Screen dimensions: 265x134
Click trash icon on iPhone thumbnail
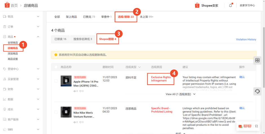click(x=66, y=81)
